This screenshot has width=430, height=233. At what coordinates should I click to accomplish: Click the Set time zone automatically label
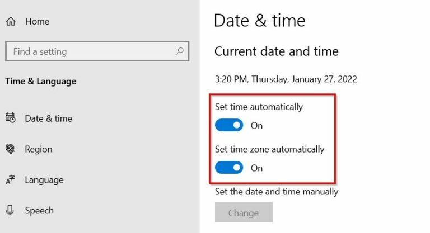point(269,149)
